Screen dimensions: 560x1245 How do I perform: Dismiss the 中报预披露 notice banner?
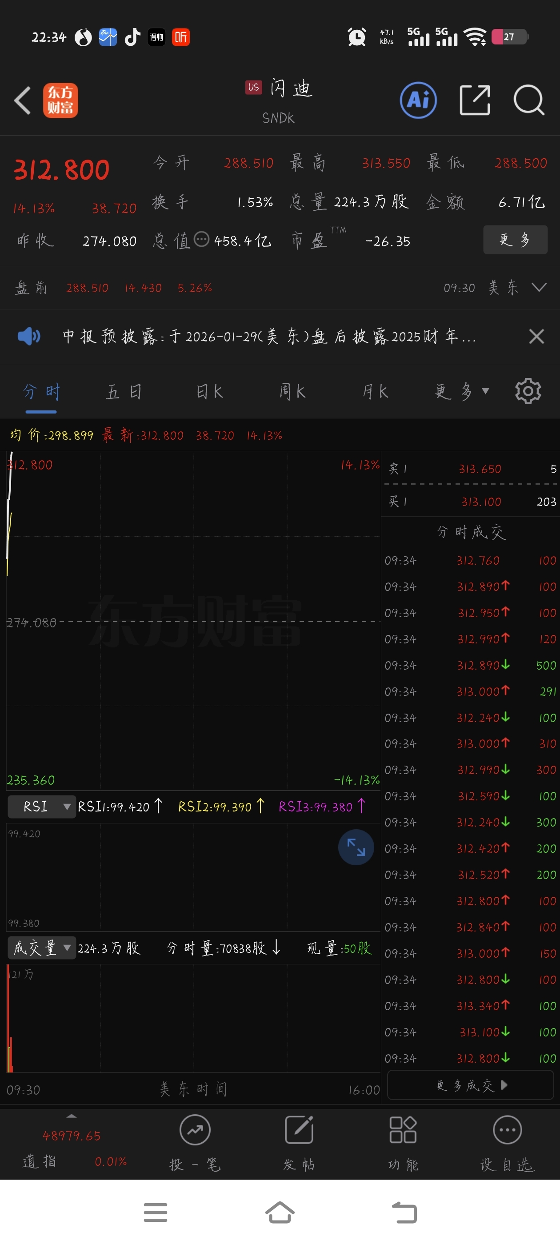pos(536,337)
